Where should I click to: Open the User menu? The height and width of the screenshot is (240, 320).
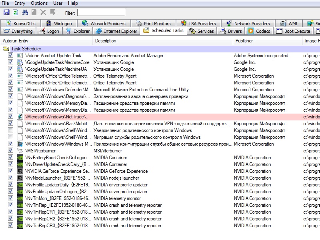point(58,3)
